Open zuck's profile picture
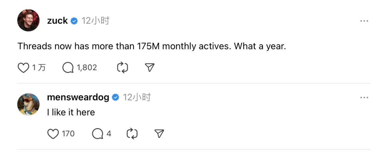Image resolution: width=376 pixels, height=152 pixels. 28,20
